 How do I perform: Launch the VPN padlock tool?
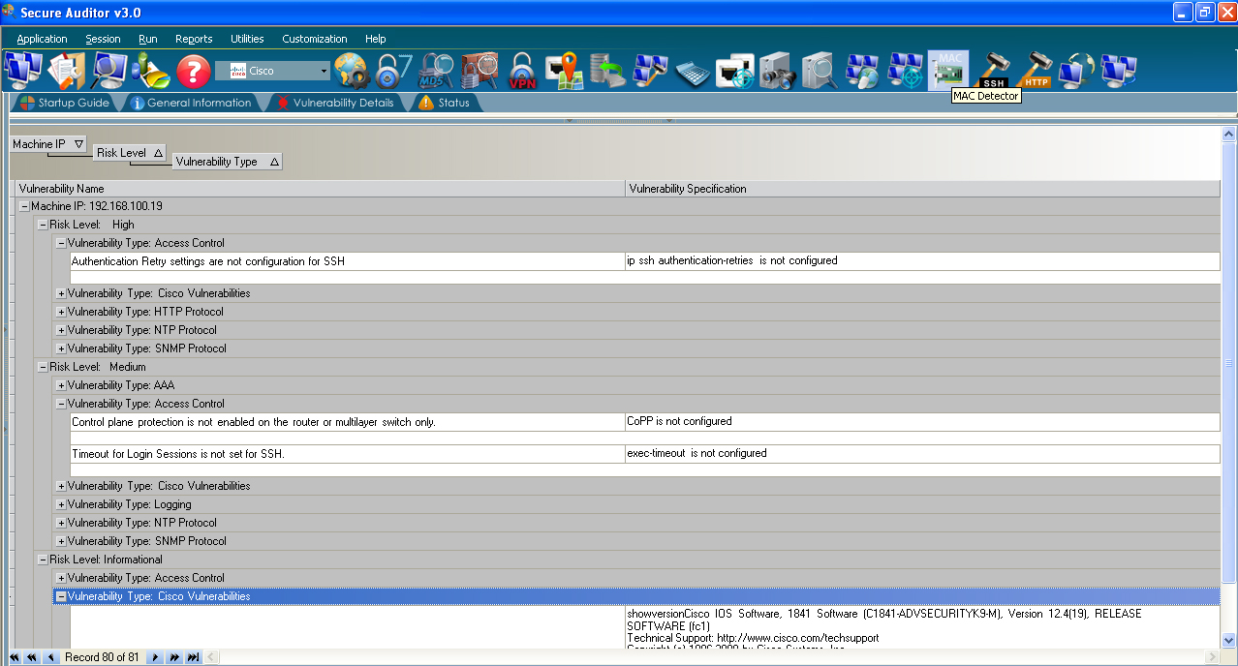coord(522,71)
